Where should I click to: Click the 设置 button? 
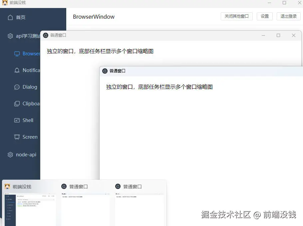[x=264, y=16]
